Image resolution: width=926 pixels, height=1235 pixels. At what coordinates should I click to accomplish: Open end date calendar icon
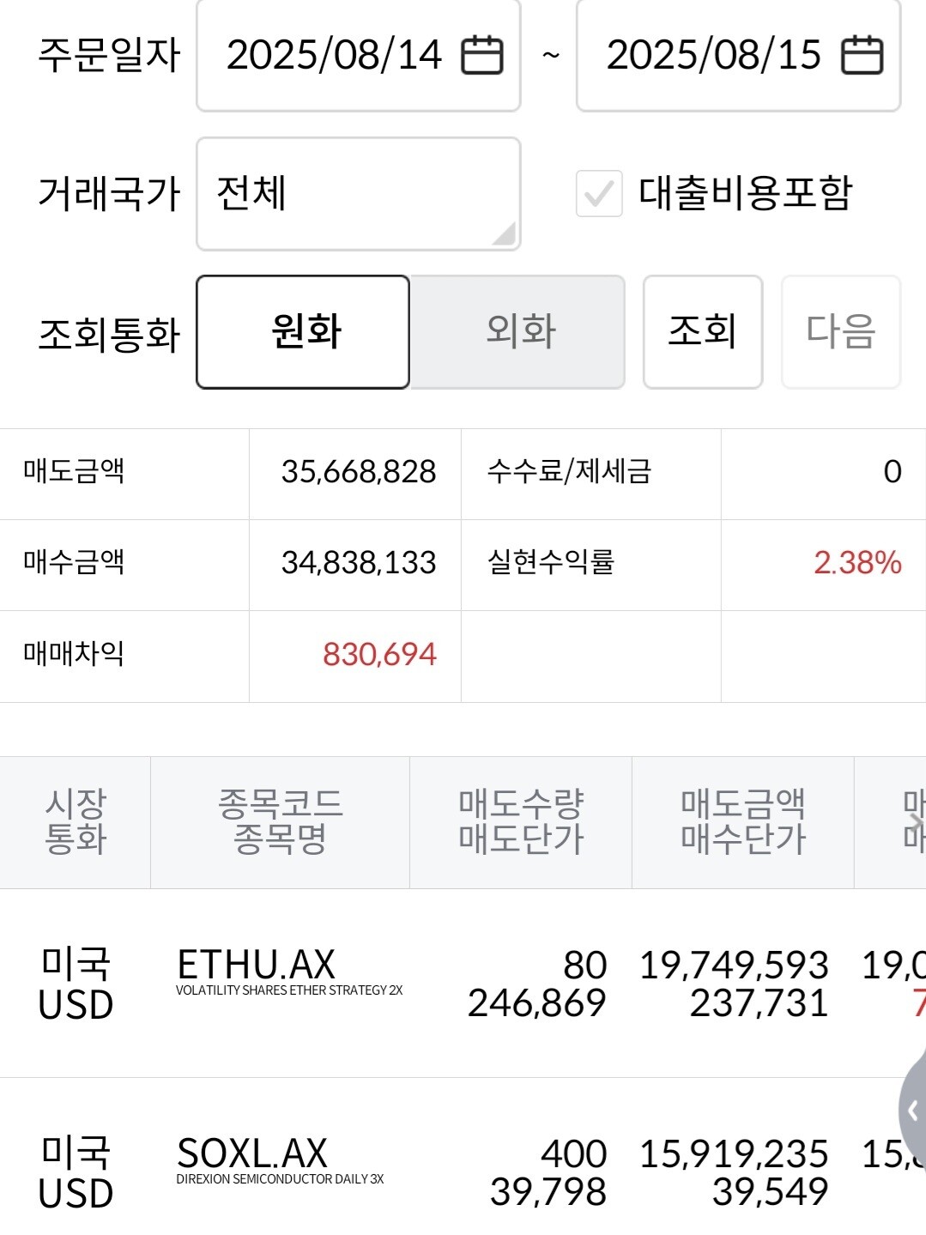862,56
